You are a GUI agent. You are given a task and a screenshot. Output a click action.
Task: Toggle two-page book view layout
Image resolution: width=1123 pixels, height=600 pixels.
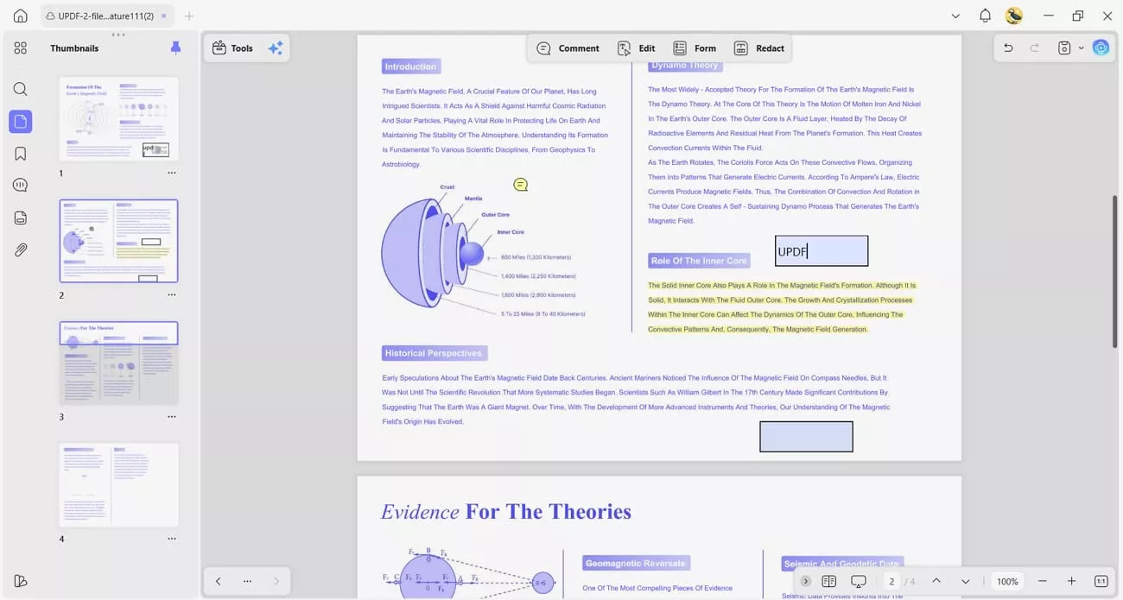tap(828, 581)
